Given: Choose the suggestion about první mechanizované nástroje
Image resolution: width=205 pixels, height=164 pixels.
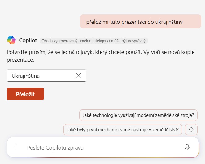Looking at the screenshot, I should coord(123,130).
